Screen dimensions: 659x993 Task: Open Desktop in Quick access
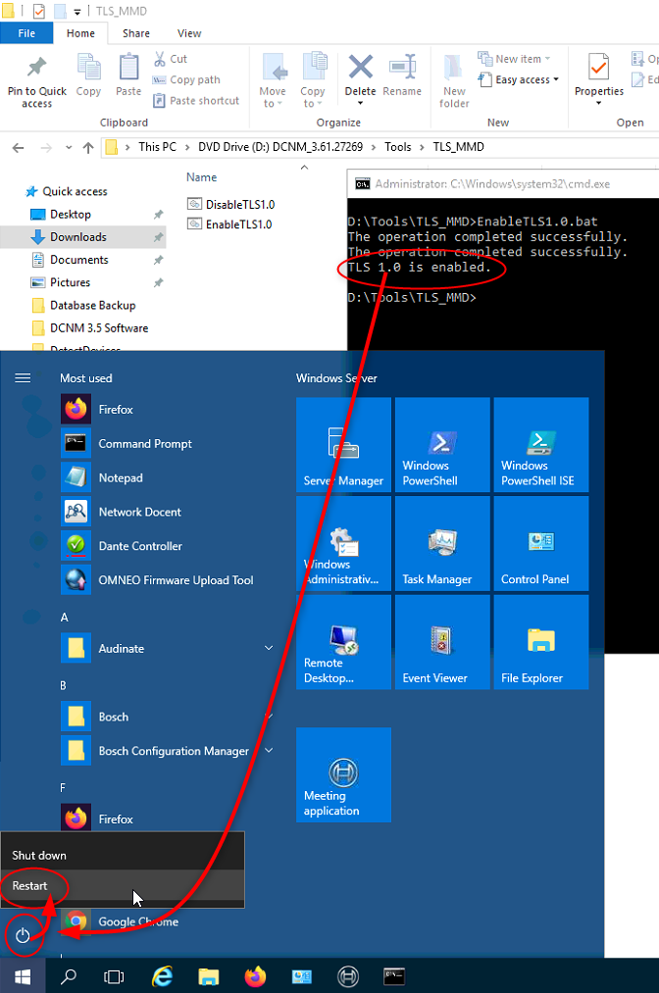(83, 214)
